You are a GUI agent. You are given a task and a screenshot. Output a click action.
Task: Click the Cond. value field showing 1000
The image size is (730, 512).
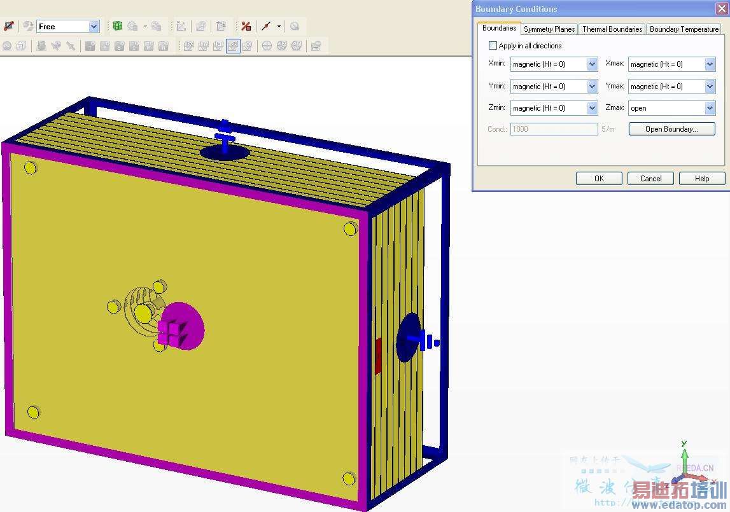554,129
